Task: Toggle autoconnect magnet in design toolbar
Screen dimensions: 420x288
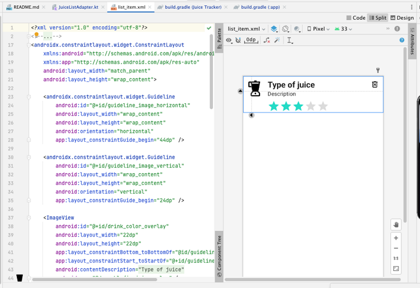Action: click(x=238, y=40)
